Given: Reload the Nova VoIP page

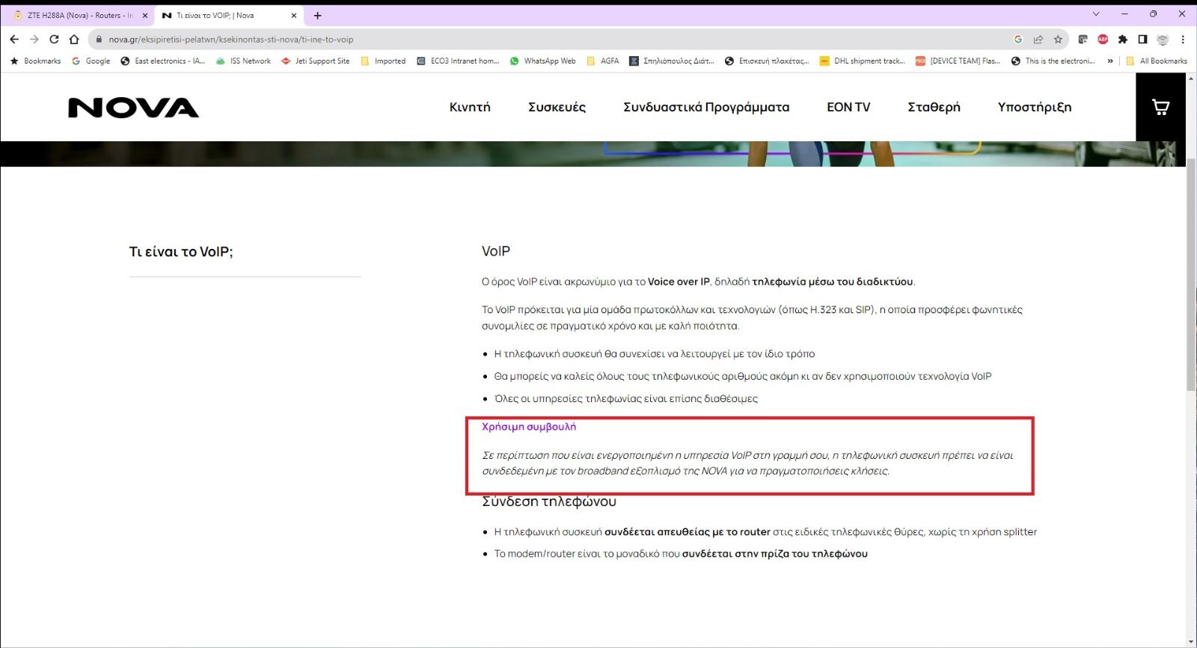Looking at the screenshot, I should pyautogui.click(x=54, y=39).
